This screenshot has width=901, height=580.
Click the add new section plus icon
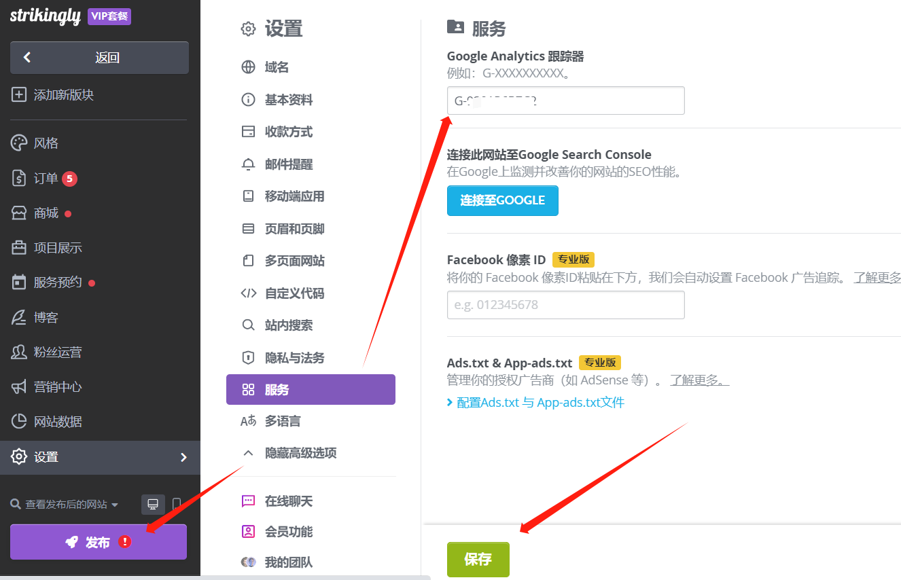[19, 94]
